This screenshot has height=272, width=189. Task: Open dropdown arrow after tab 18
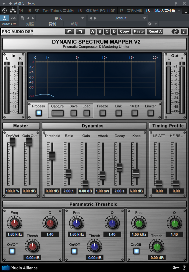pyautogui.click(x=179, y=11)
